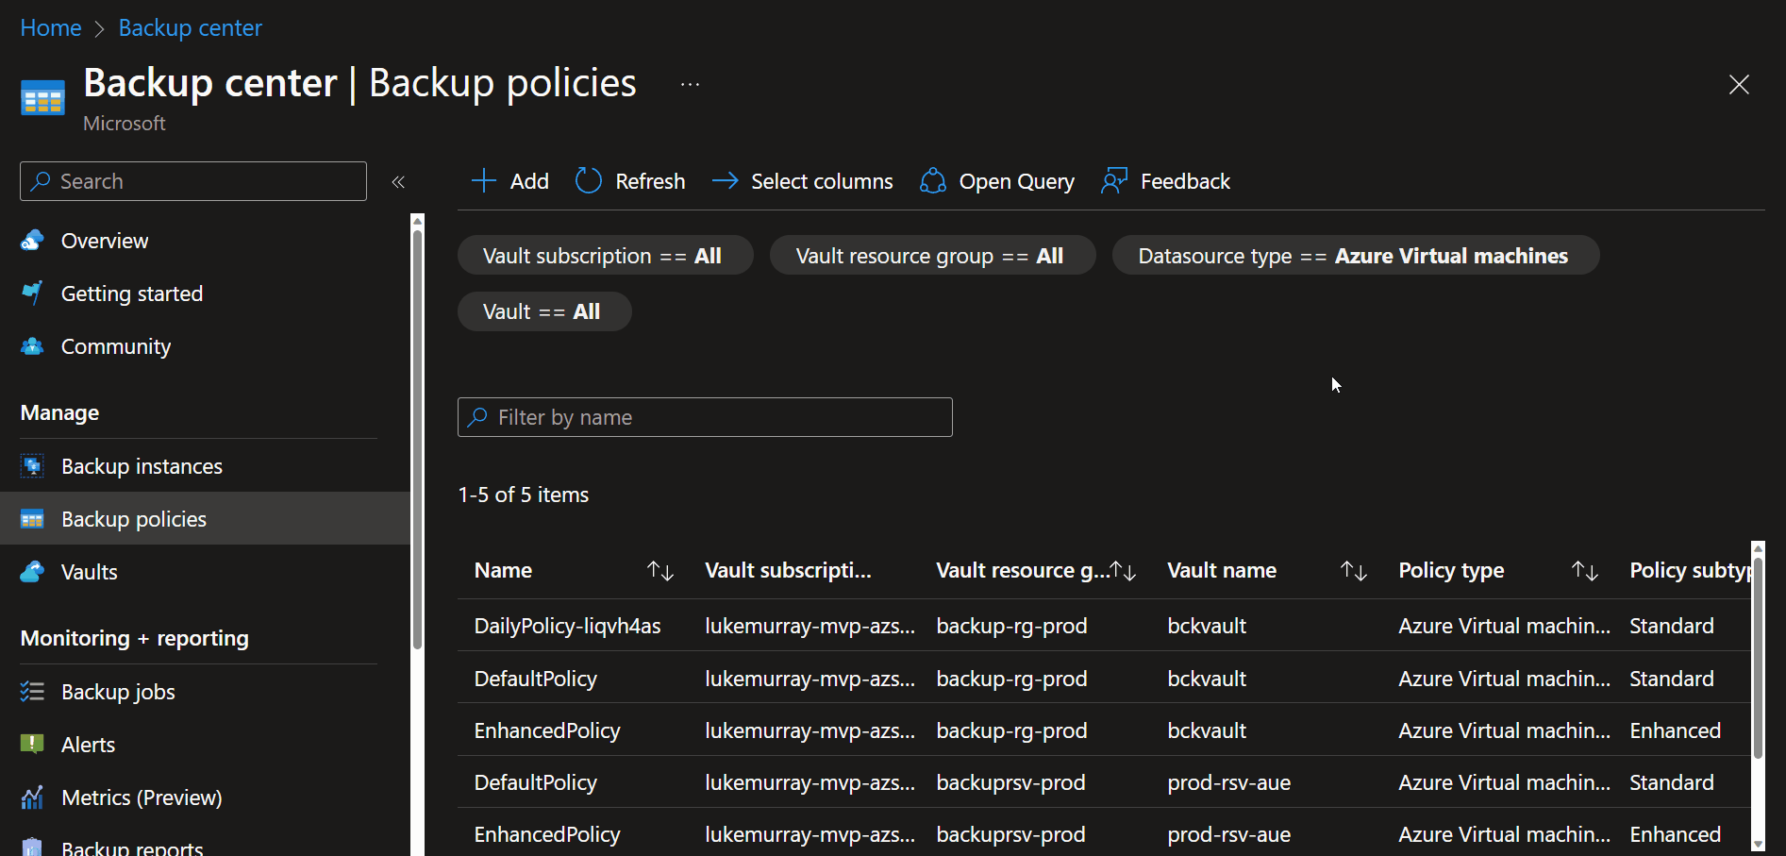Click sidebar vertical scrollbar
The image size is (1786, 856).
pyautogui.click(x=417, y=439)
